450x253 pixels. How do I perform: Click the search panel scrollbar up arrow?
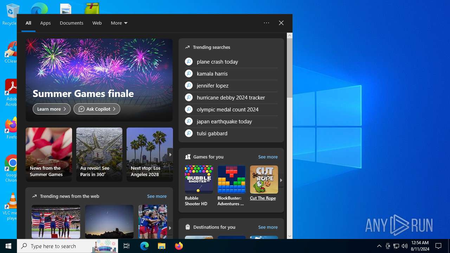click(x=290, y=35)
